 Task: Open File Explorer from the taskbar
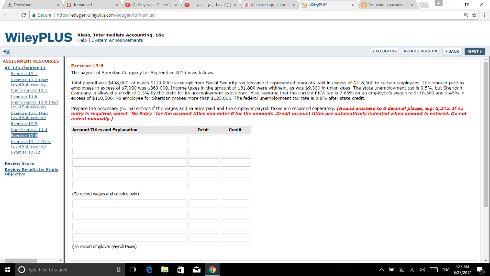pos(165,270)
